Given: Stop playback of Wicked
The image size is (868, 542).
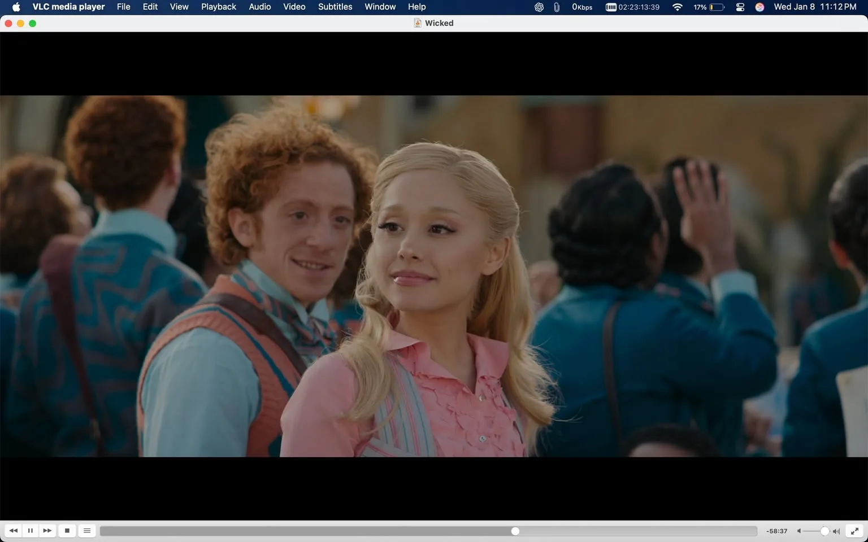Looking at the screenshot, I should click(x=67, y=531).
